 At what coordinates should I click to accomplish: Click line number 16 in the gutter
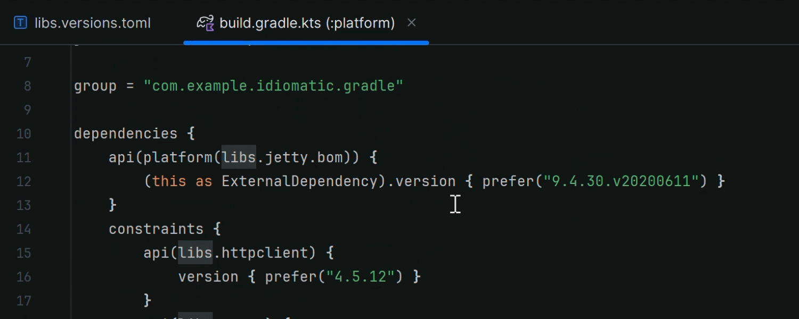(x=23, y=277)
